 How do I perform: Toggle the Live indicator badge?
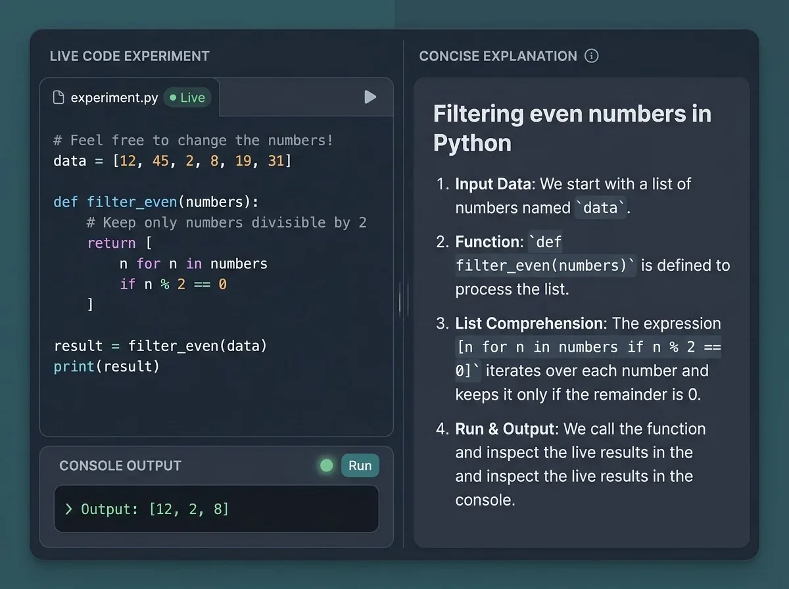point(187,97)
